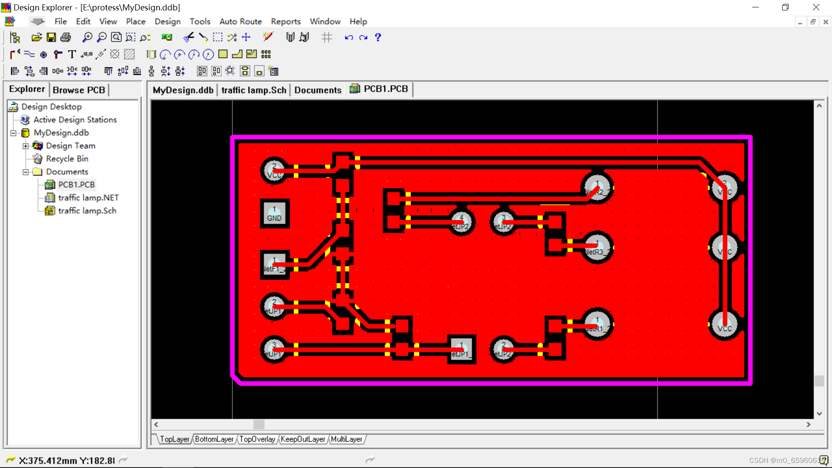Click the GND pad on PCB
Viewport: 832px width, 468px height.
pyautogui.click(x=274, y=214)
